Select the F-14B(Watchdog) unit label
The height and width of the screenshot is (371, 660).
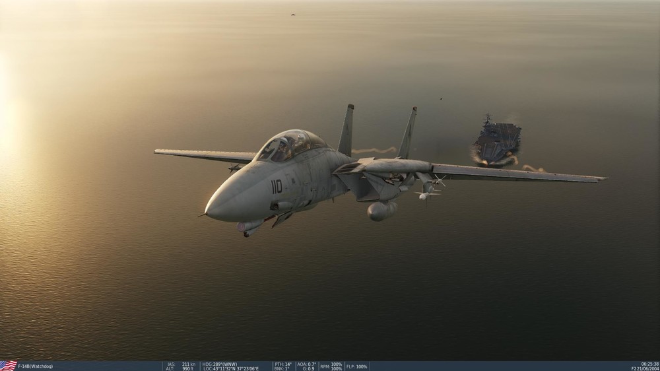tap(36, 366)
